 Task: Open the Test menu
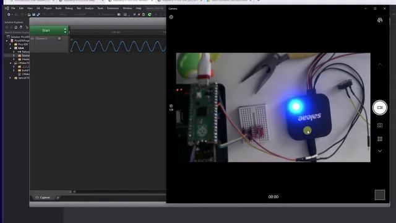point(79,8)
